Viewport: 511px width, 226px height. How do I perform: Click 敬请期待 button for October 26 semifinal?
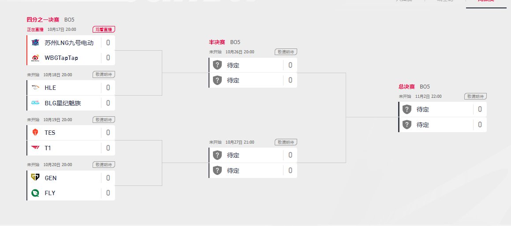[x=286, y=52]
